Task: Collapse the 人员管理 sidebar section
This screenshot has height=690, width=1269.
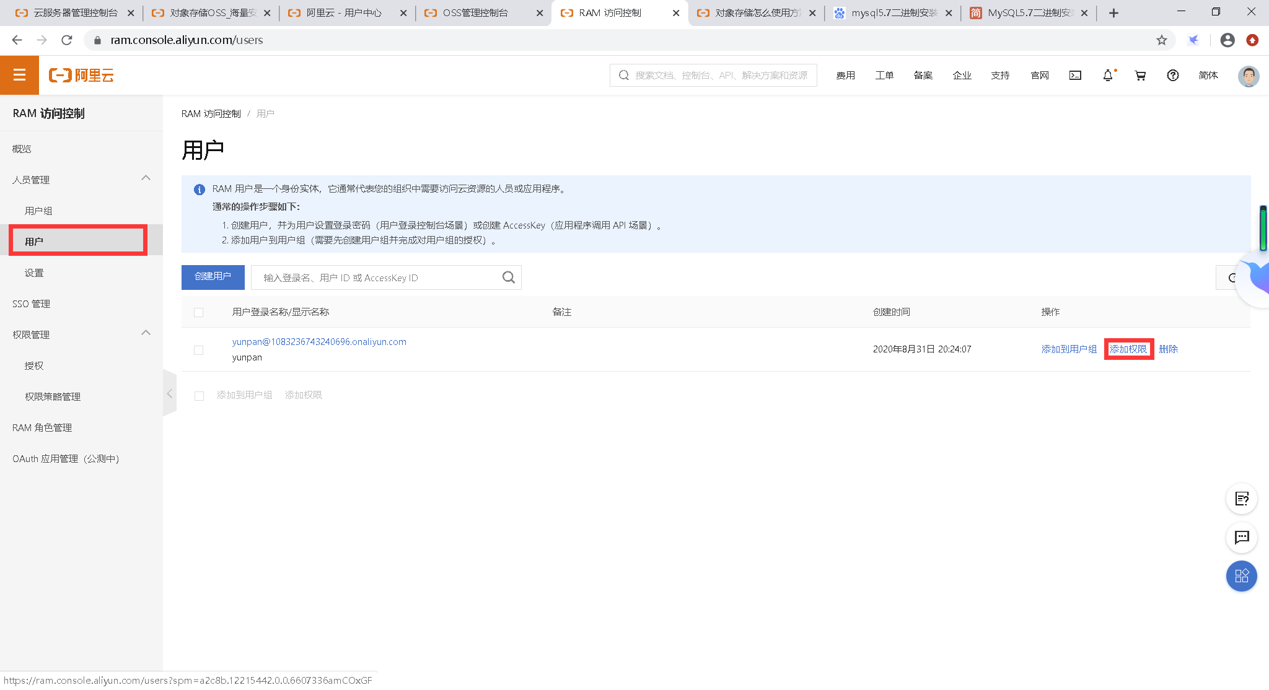Action: pyautogui.click(x=146, y=178)
